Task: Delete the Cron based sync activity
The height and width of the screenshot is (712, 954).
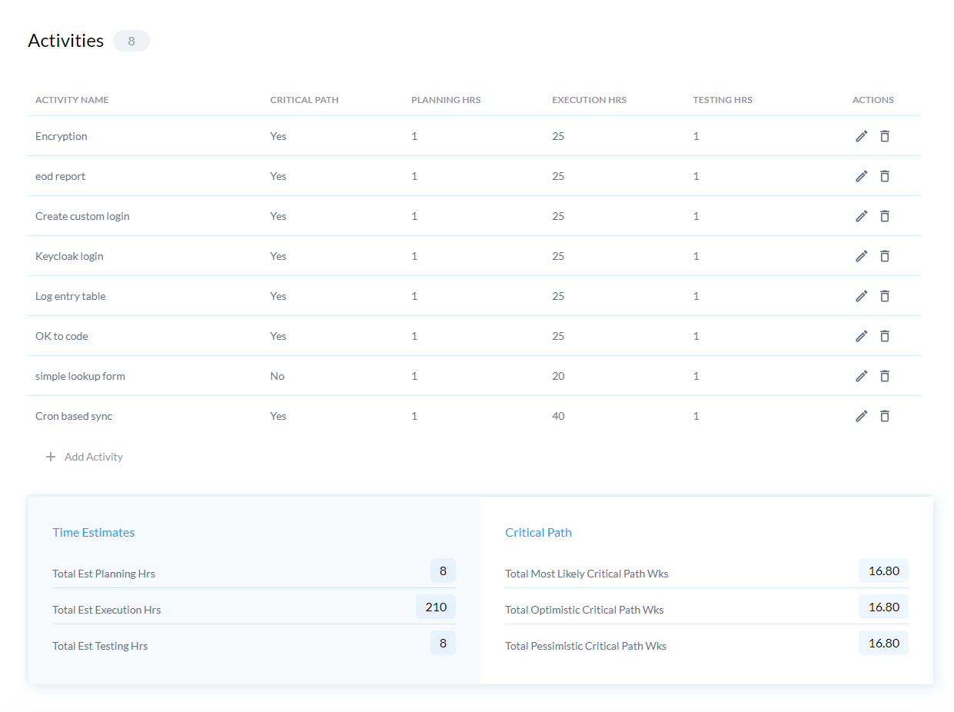Action: coord(885,416)
